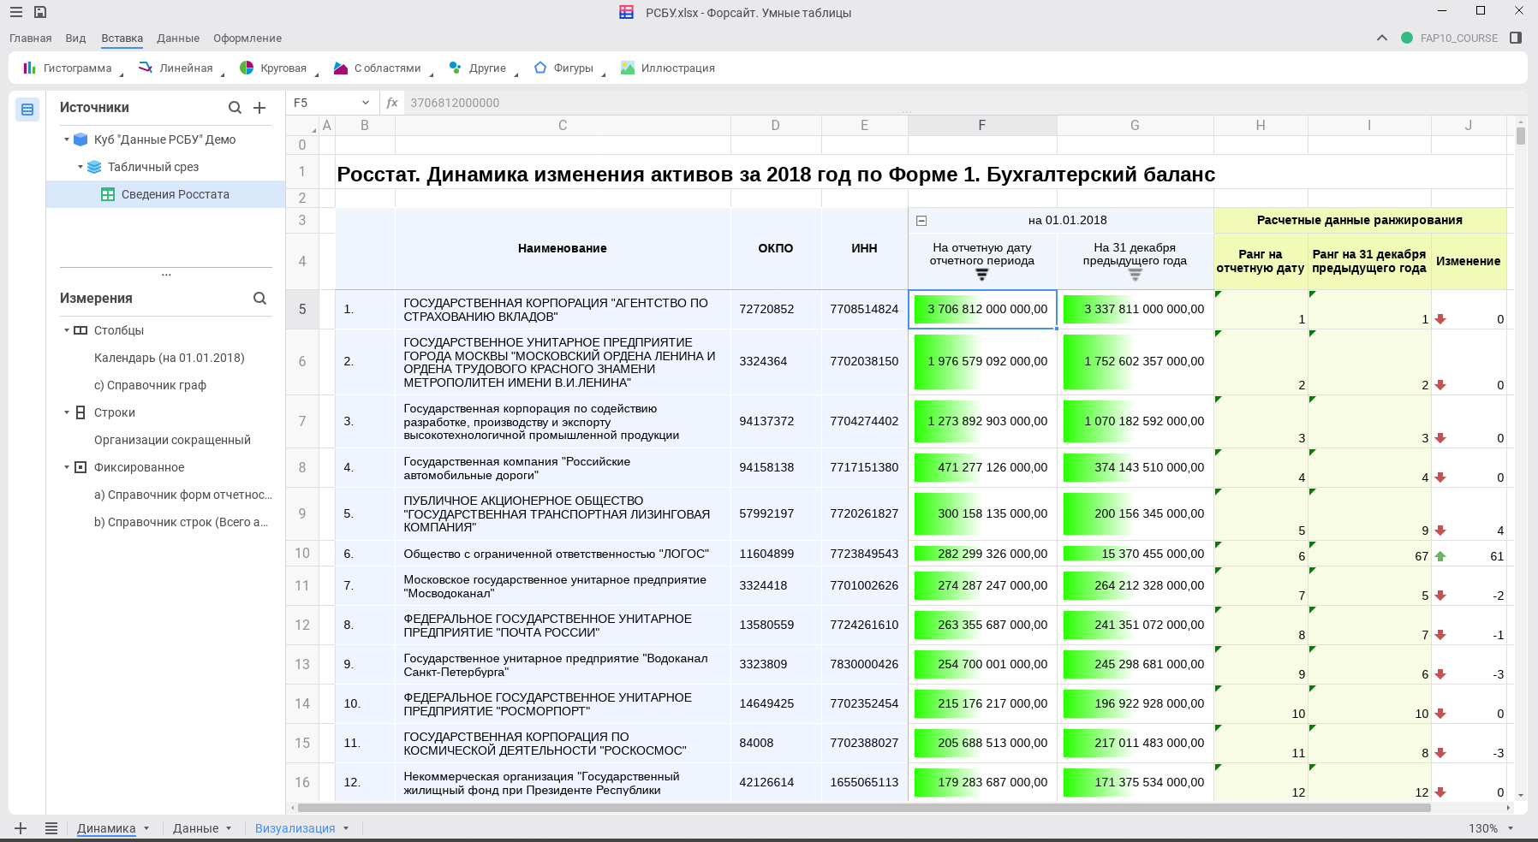This screenshot has height=842, width=1538.
Task: Click the save document icon
Action: pos(40,12)
